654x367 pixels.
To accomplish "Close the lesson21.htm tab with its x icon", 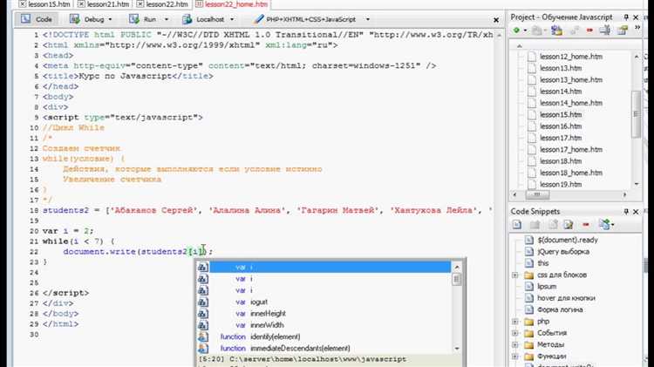I will (x=81, y=4).
